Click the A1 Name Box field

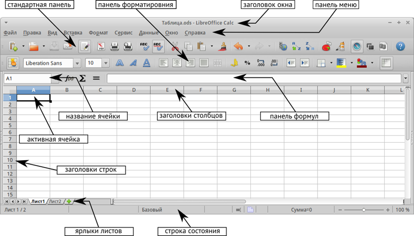(27, 79)
